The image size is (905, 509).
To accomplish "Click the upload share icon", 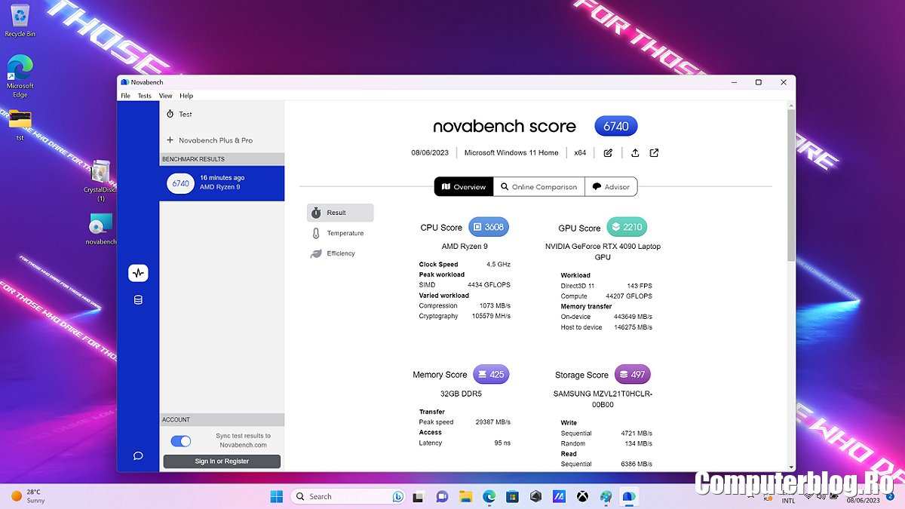I will (x=635, y=153).
